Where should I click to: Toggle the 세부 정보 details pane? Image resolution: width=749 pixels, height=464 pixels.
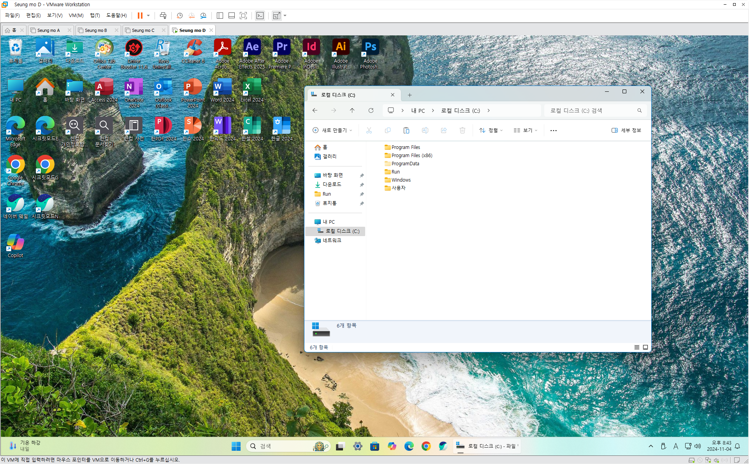(x=626, y=130)
